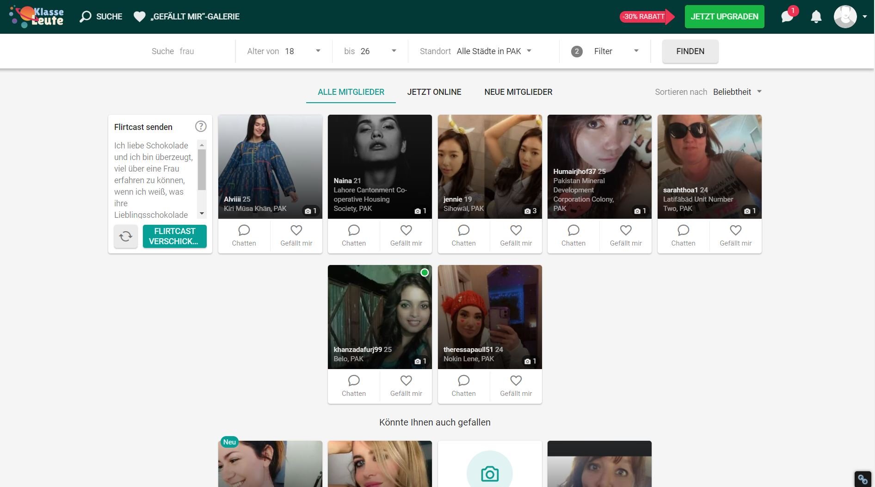Click the link icon in bottom corner

863,479
